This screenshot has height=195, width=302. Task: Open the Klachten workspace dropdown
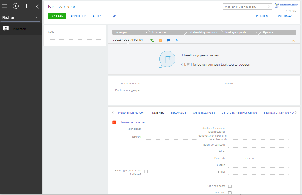point(20,17)
